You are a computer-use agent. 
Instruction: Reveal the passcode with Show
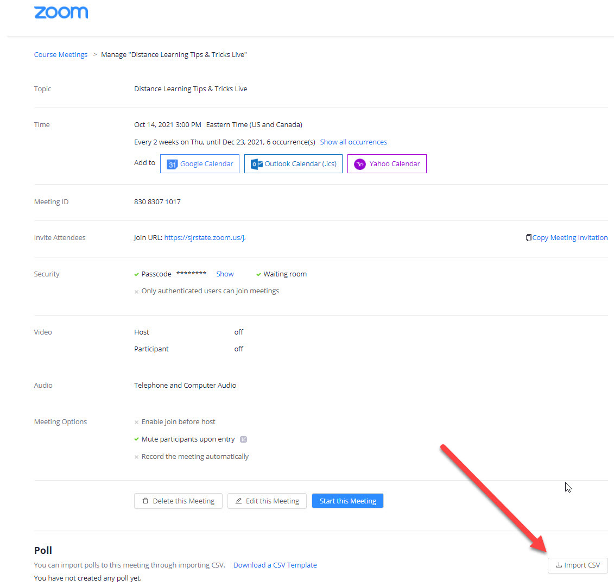tap(225, 274)
